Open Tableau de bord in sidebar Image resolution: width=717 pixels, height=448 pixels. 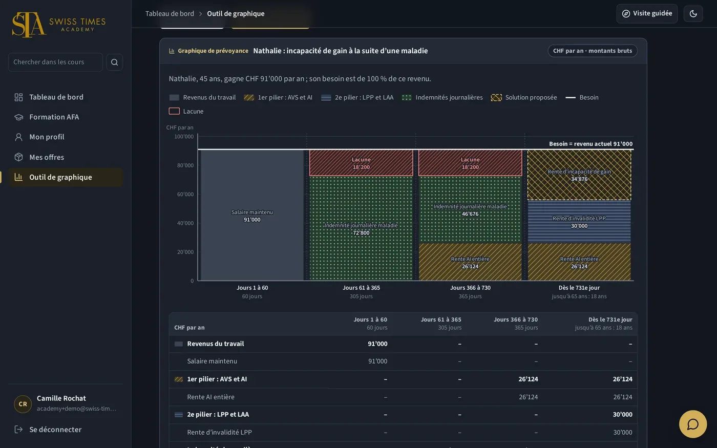click(66, 97)
